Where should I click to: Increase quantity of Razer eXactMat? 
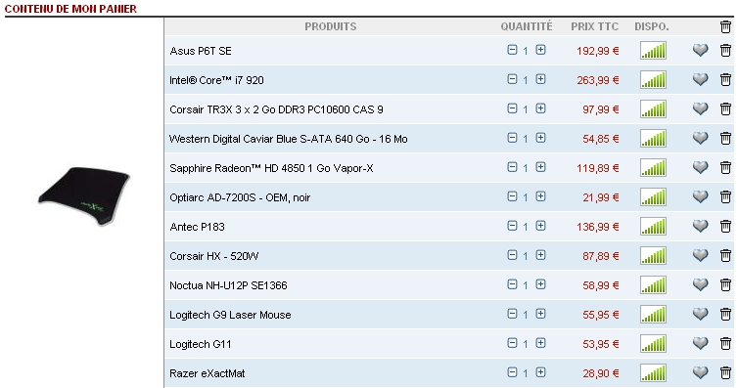[540, 372]
